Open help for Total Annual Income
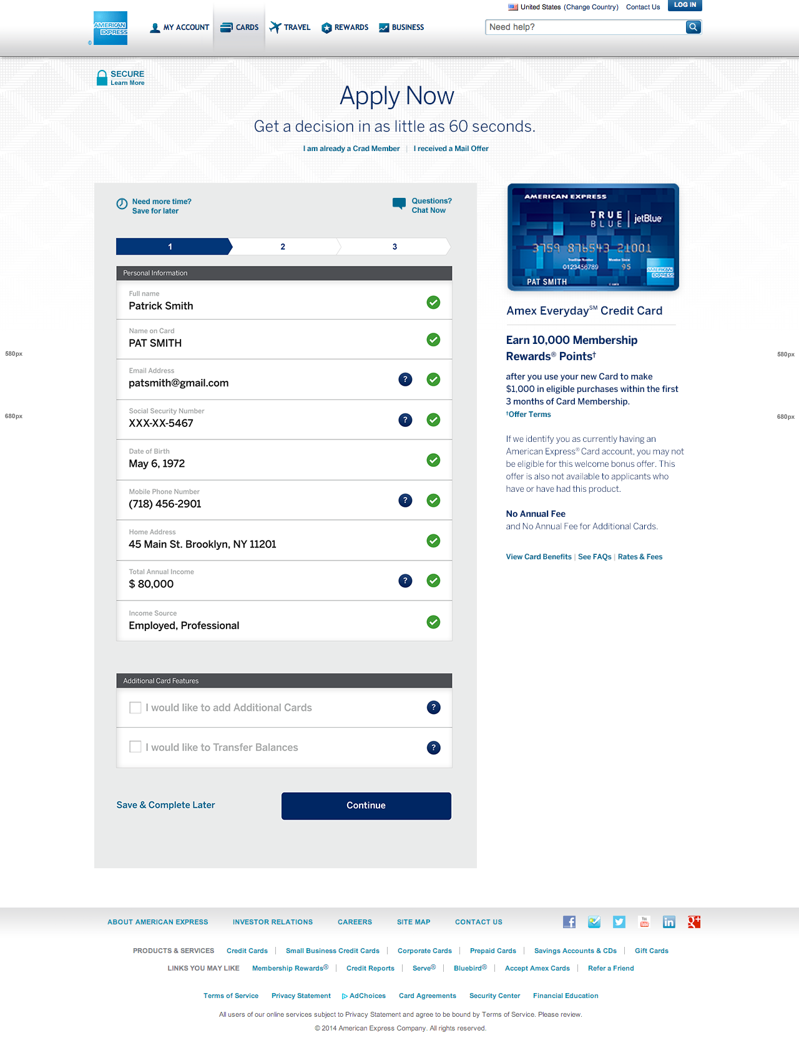Image resolution: width=799 pixels, height=1048 pixels. point(405,580)
